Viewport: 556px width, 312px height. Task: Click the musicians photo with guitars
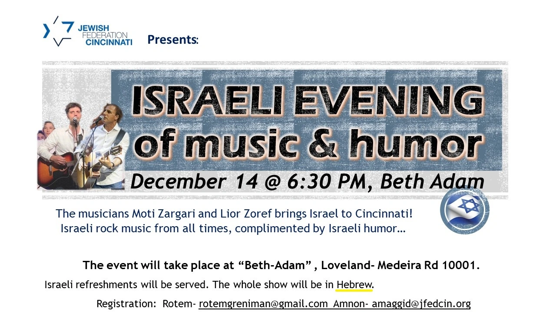point(83,146)
